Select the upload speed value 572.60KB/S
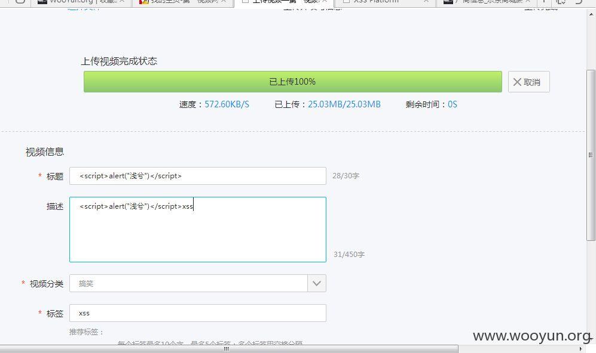The height and width of the screenshot is (353, 596). point(227,104)
